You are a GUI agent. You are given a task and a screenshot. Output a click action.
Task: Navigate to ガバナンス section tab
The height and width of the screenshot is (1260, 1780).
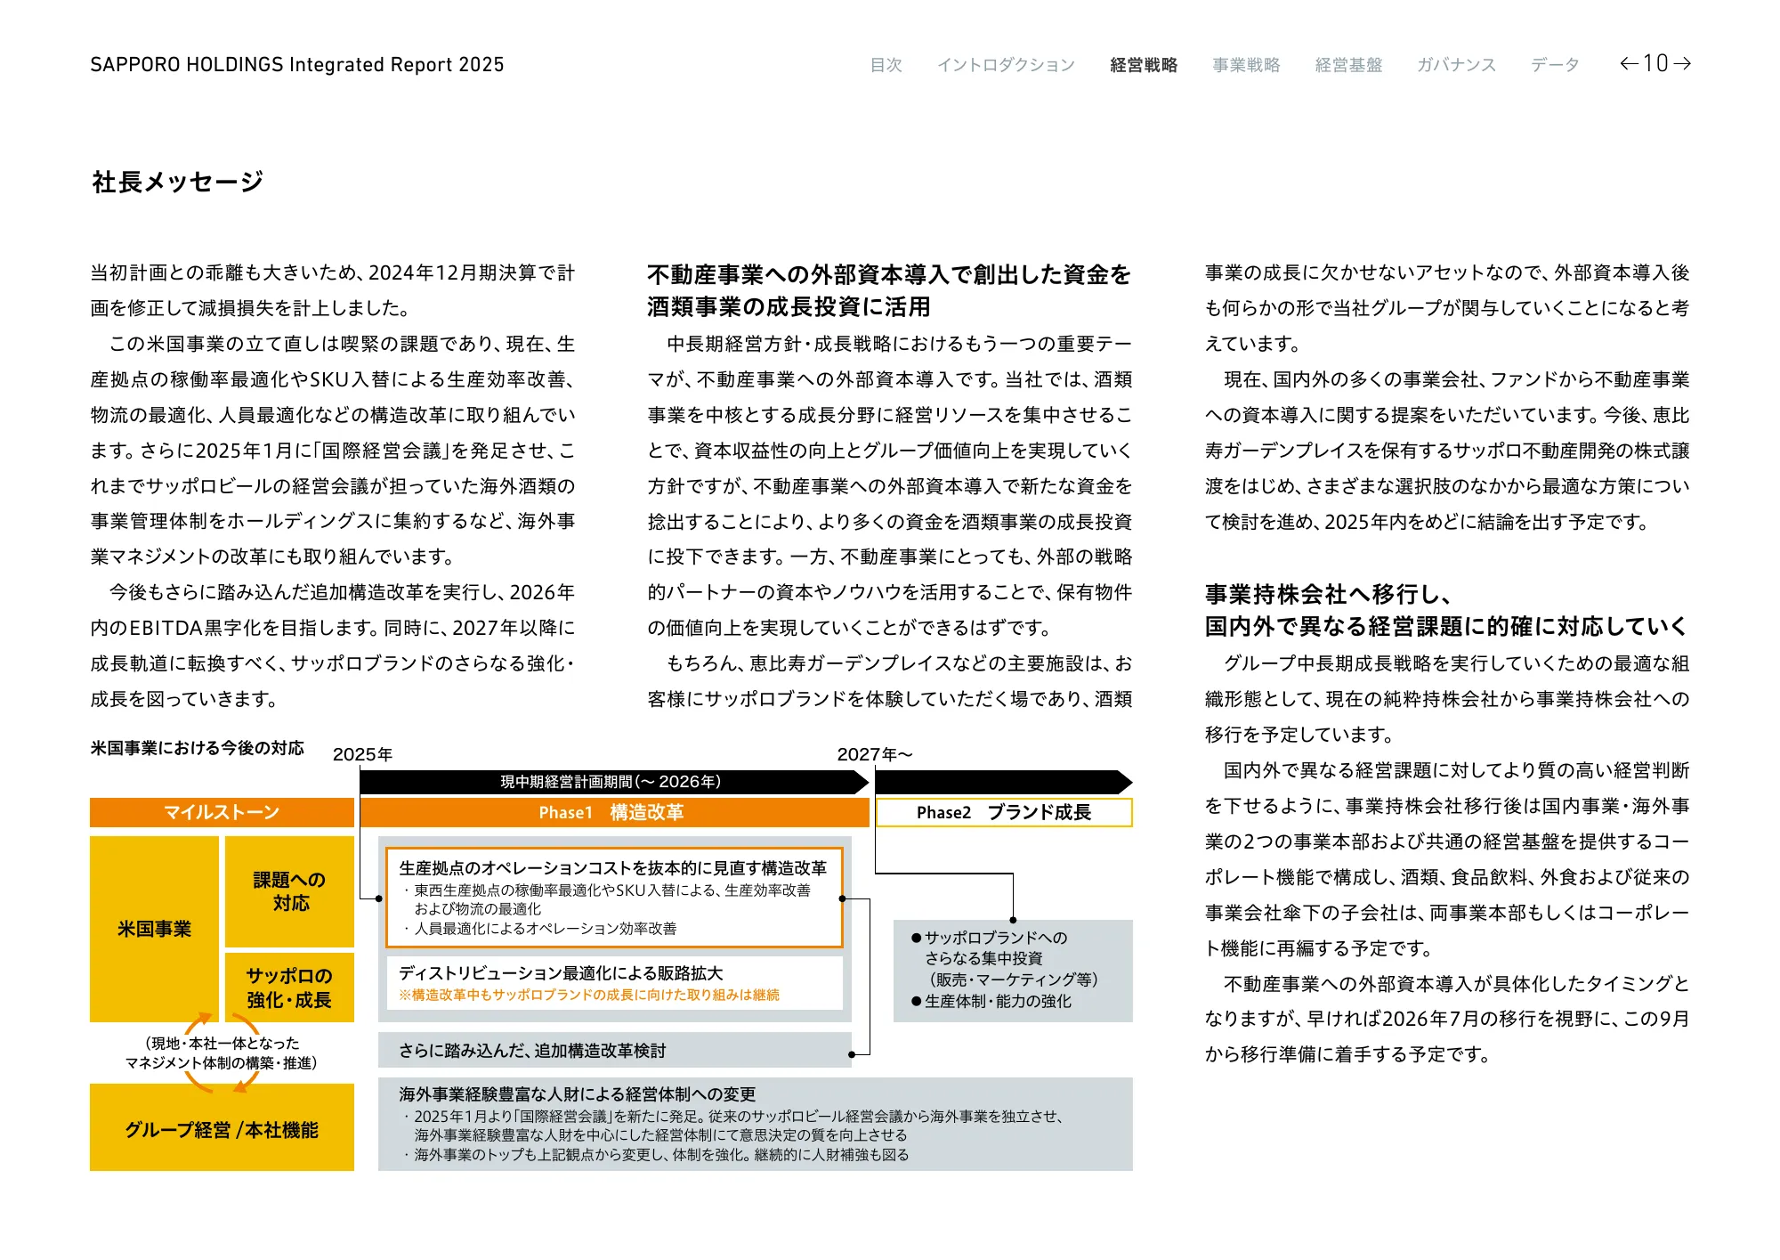pyautogui.click(x=1456, y=65)
